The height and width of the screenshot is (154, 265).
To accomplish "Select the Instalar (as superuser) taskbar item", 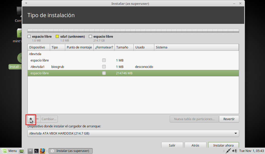I will 71,151.
